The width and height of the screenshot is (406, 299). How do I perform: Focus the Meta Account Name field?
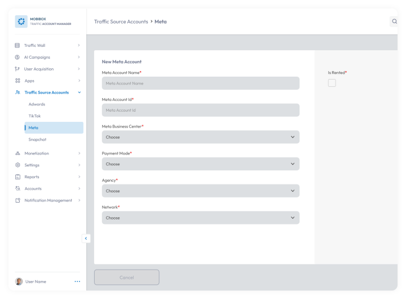[201, 83]
